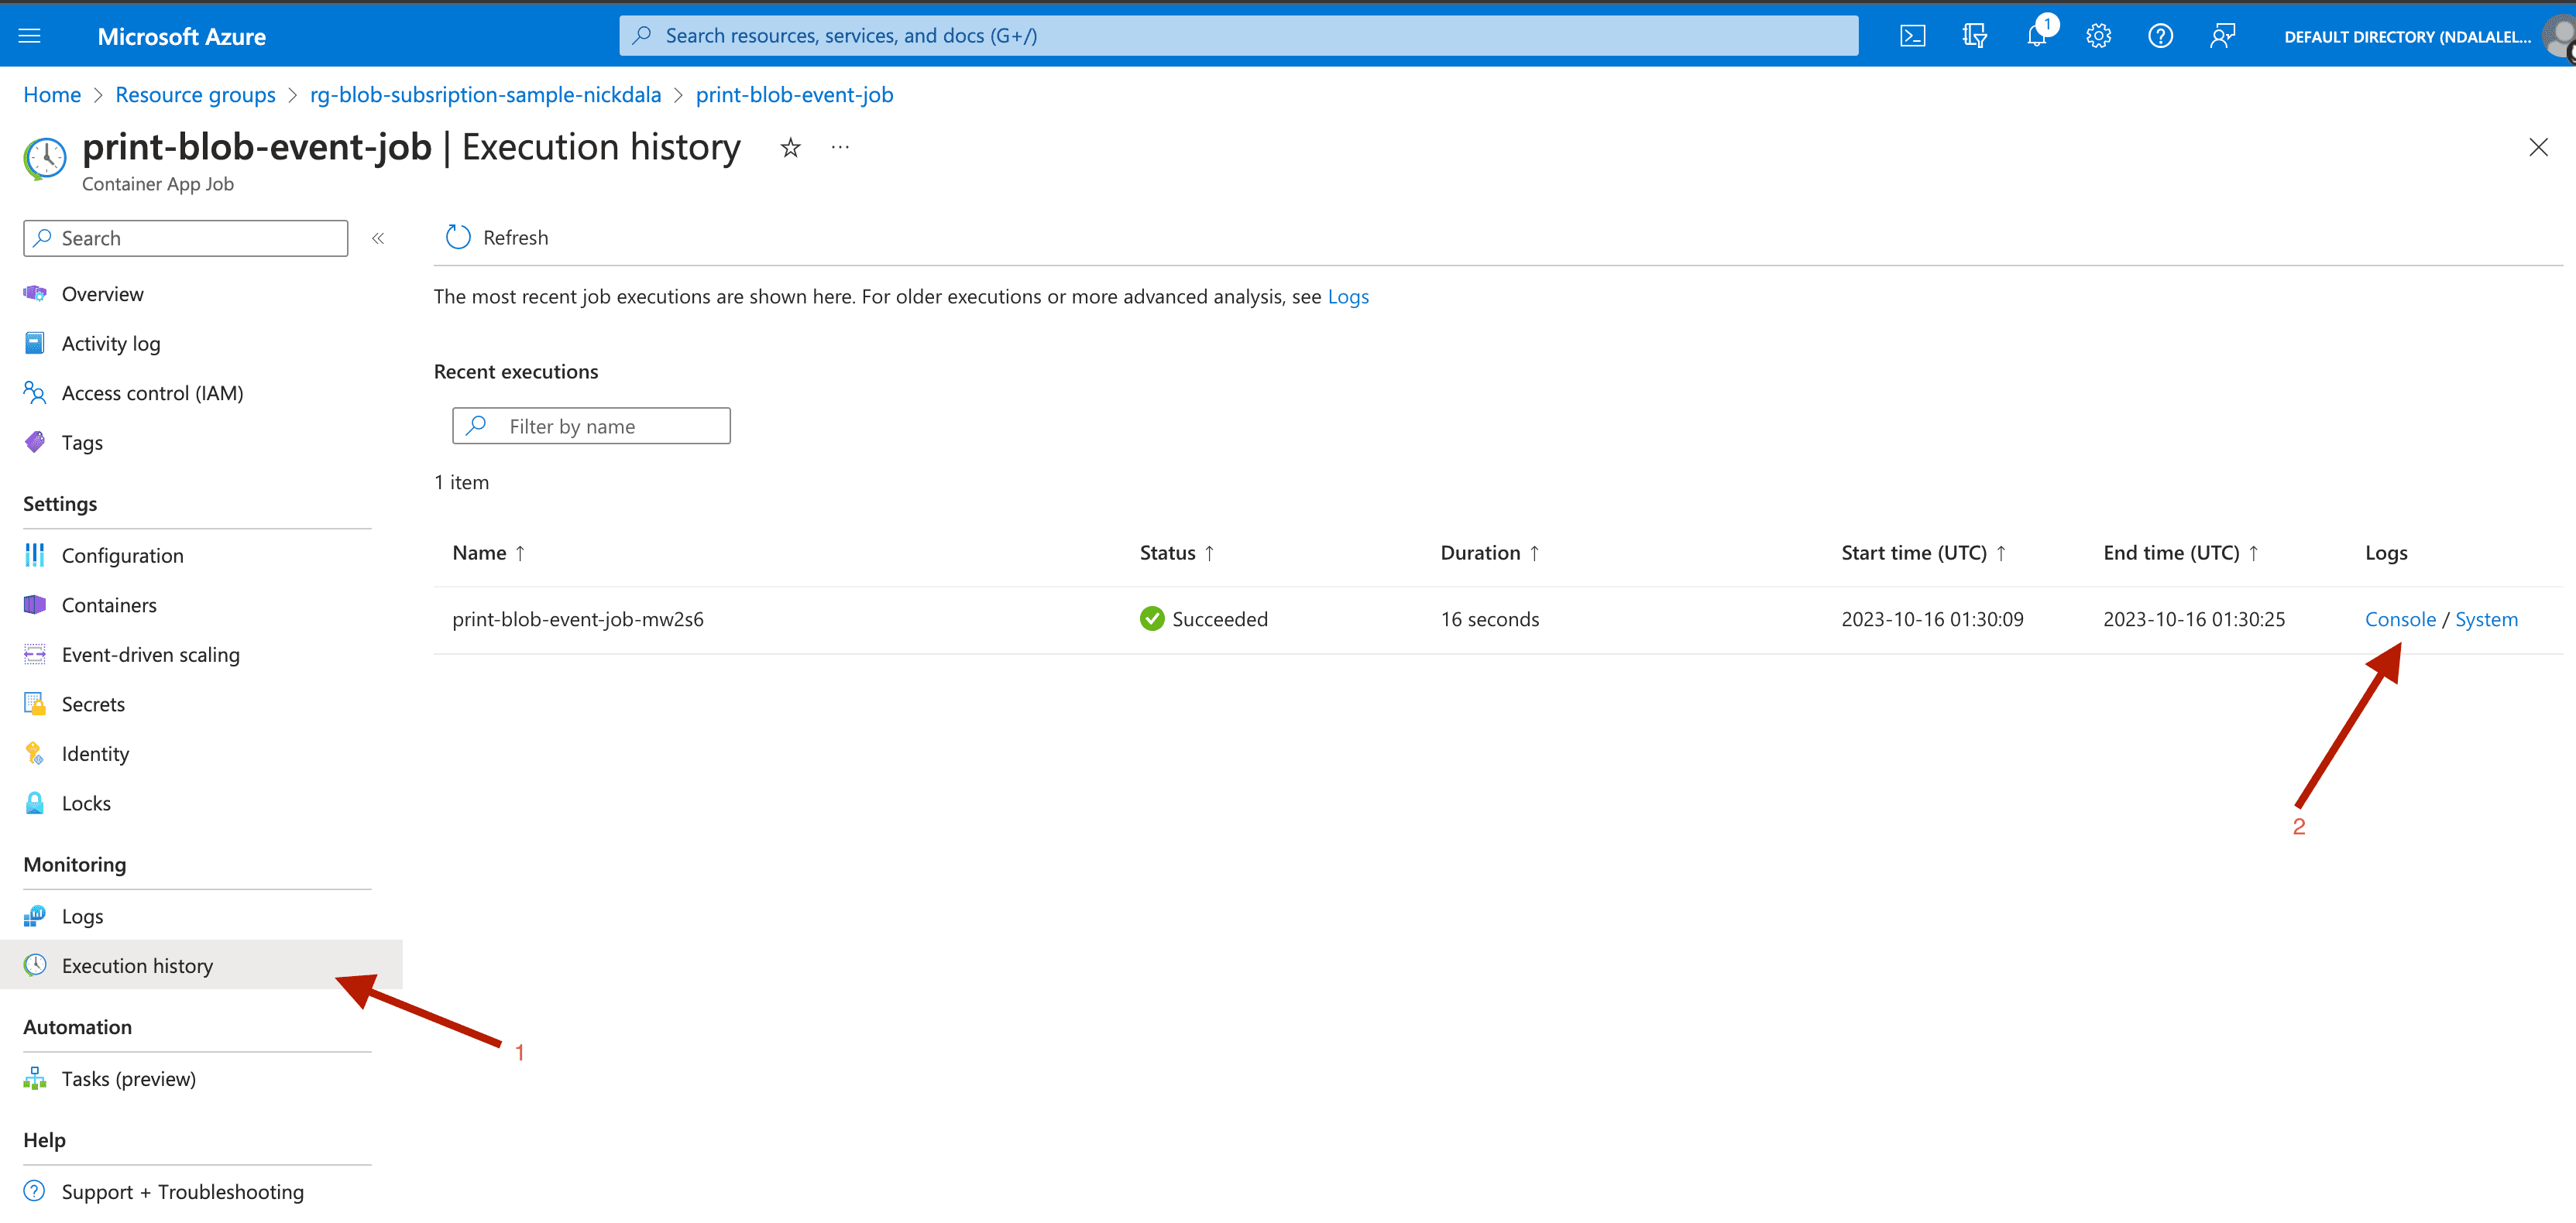2576x1223 pixels.
Task: Click the 16 seconds duration value
Action: click(x=1489, y=619)
